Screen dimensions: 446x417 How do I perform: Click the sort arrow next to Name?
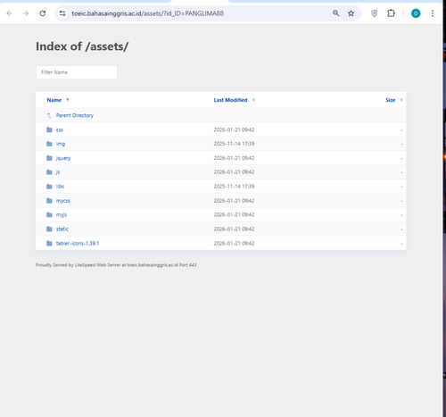tap(68, 100)
